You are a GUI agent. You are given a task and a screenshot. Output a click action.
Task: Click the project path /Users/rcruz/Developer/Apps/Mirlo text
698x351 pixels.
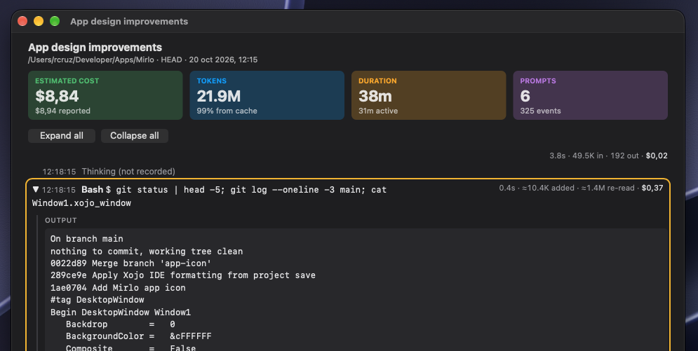coord(90,60)
